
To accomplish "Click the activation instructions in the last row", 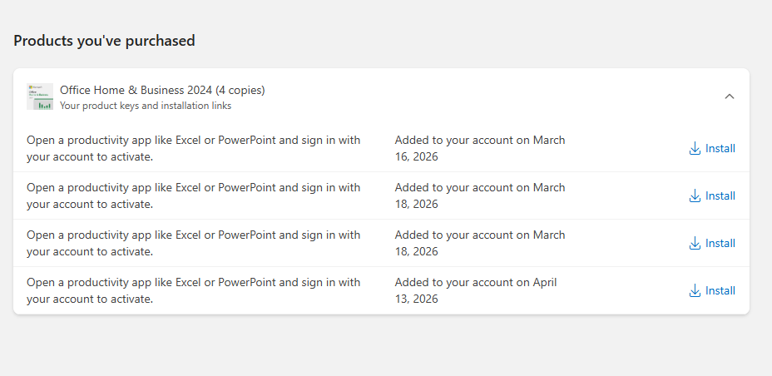I will (x=194, y=290).
